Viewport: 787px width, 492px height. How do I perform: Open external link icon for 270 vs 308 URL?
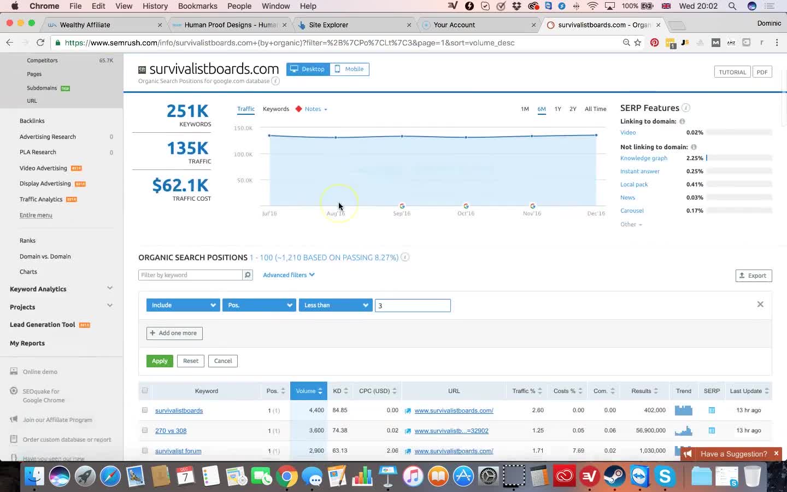(408, 431)
